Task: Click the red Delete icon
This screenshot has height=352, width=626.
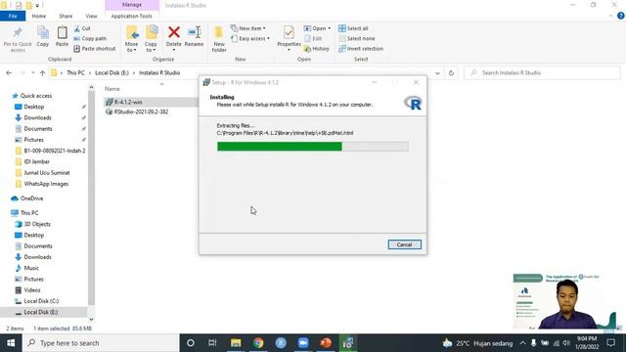Action: pyautogui.click(x=174, y=32)
